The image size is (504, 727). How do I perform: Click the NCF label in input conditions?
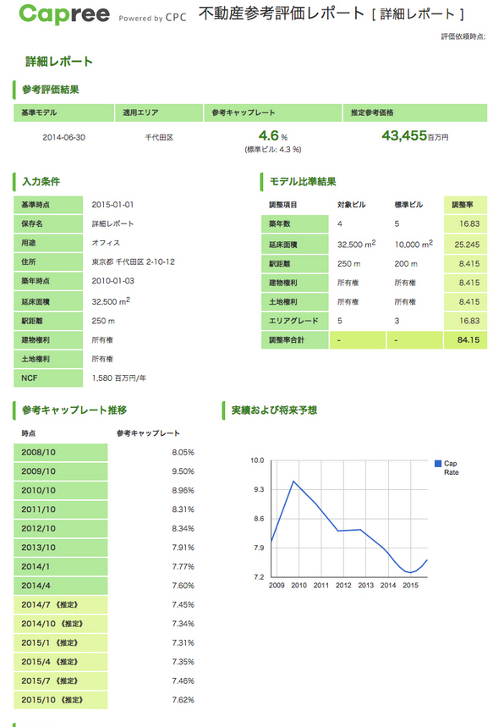click(x=48, y=377)
